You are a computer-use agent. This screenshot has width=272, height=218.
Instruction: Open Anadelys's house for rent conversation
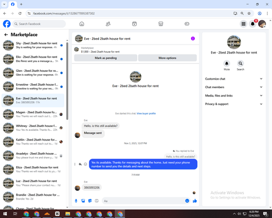33,156
